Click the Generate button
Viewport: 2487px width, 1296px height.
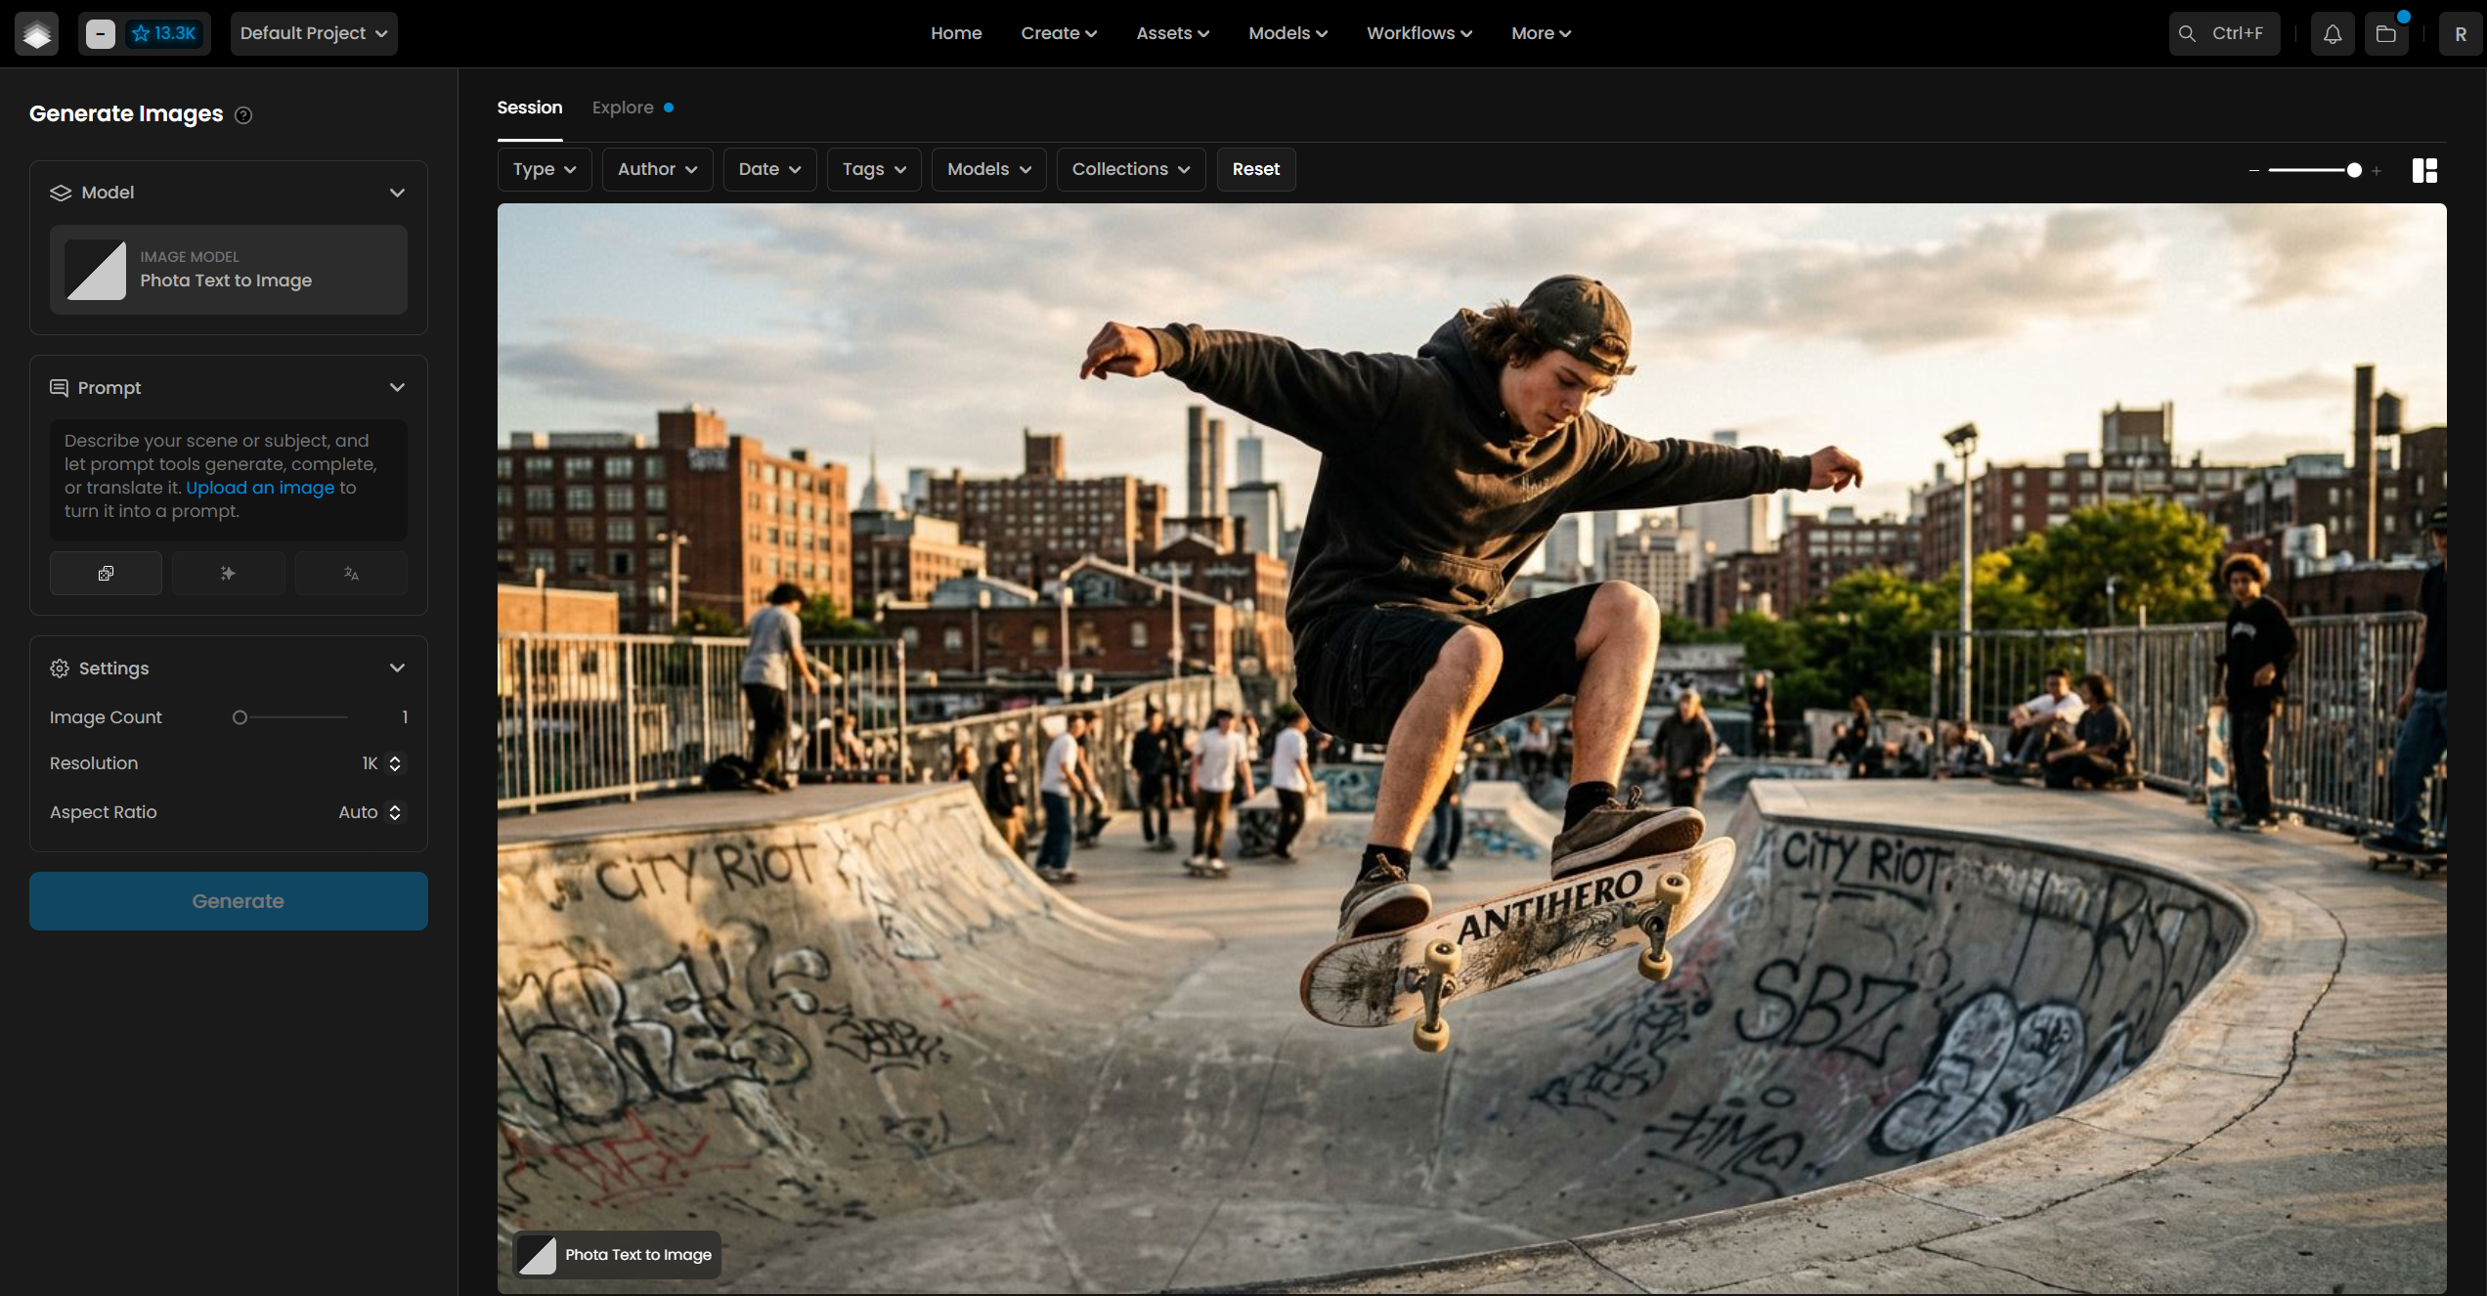click(x=229, y=901)
